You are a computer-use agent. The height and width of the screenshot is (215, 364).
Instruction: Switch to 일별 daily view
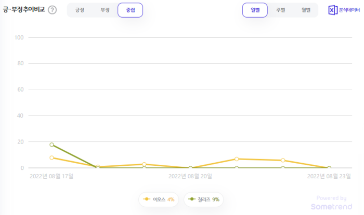click(x=255, y=10)
